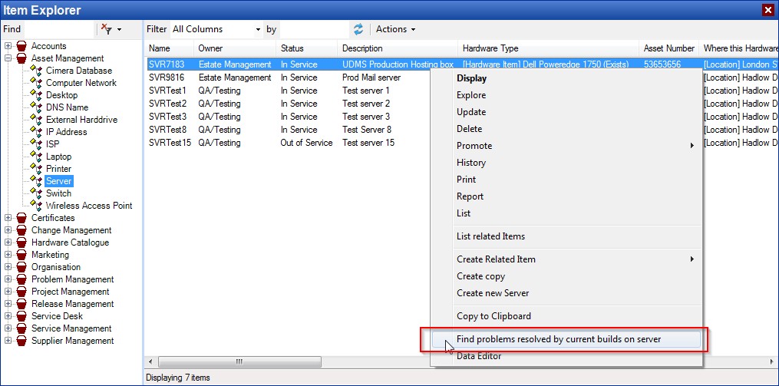Click the refresh icon in the filter toolbar
The height and width of the screenshot is (386, 779).
(x=358, y=29)
